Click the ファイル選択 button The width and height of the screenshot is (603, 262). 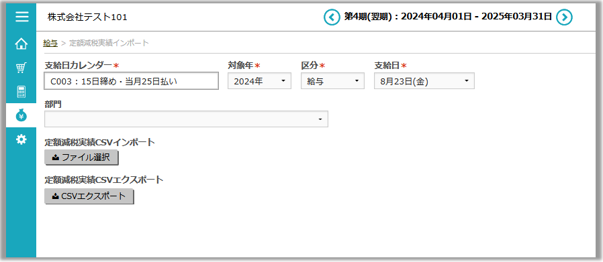(81, 157)
